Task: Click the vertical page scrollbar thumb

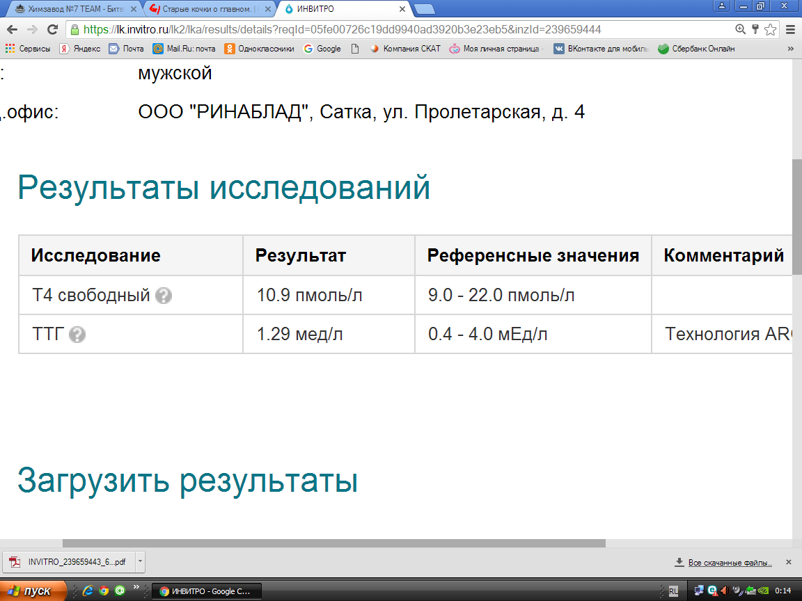Action: pyautogui.click(x=797, y=217)
